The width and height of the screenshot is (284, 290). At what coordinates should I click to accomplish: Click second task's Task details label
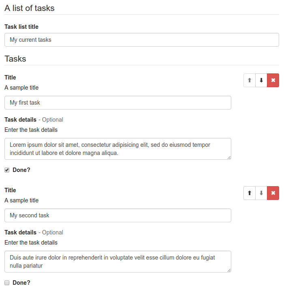coord(21,232)
